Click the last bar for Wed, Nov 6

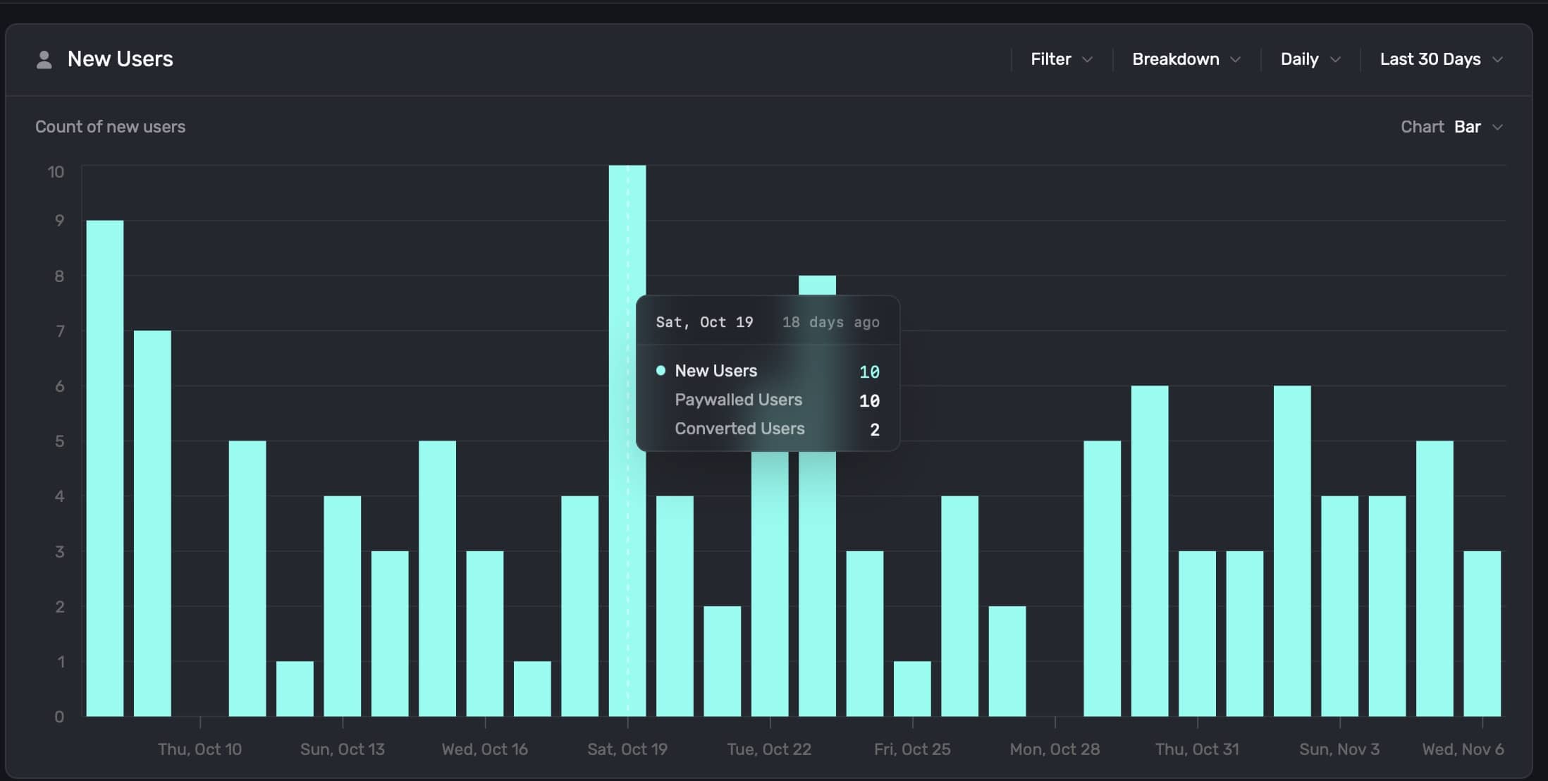[x=1482, y=633]
